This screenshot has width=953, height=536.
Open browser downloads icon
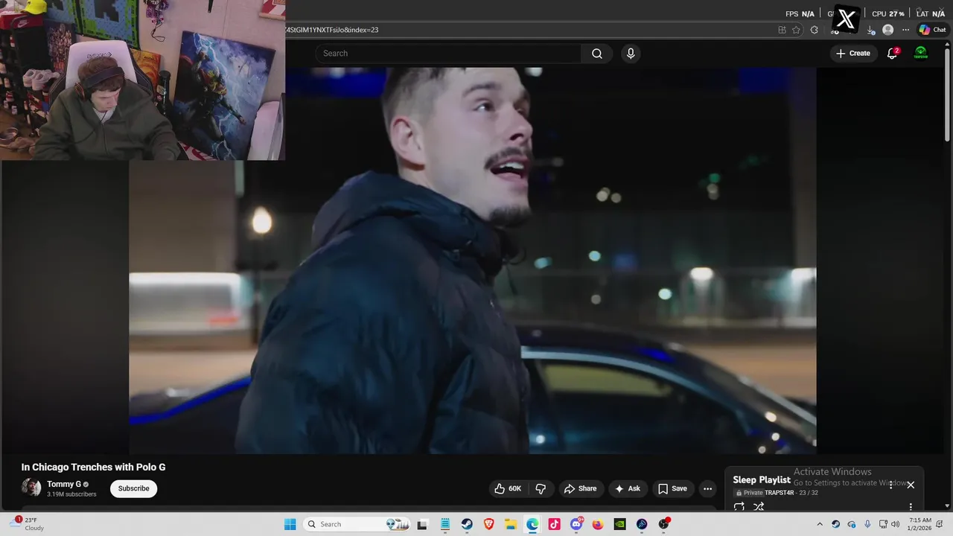871,30
